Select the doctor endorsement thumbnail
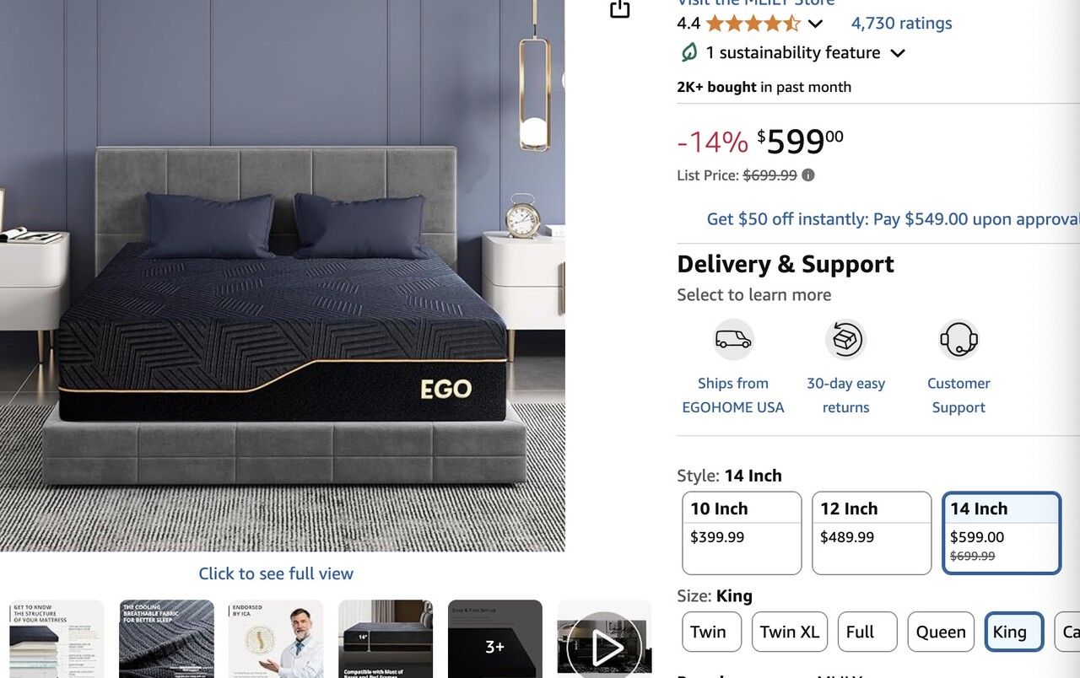 (276, 639)
